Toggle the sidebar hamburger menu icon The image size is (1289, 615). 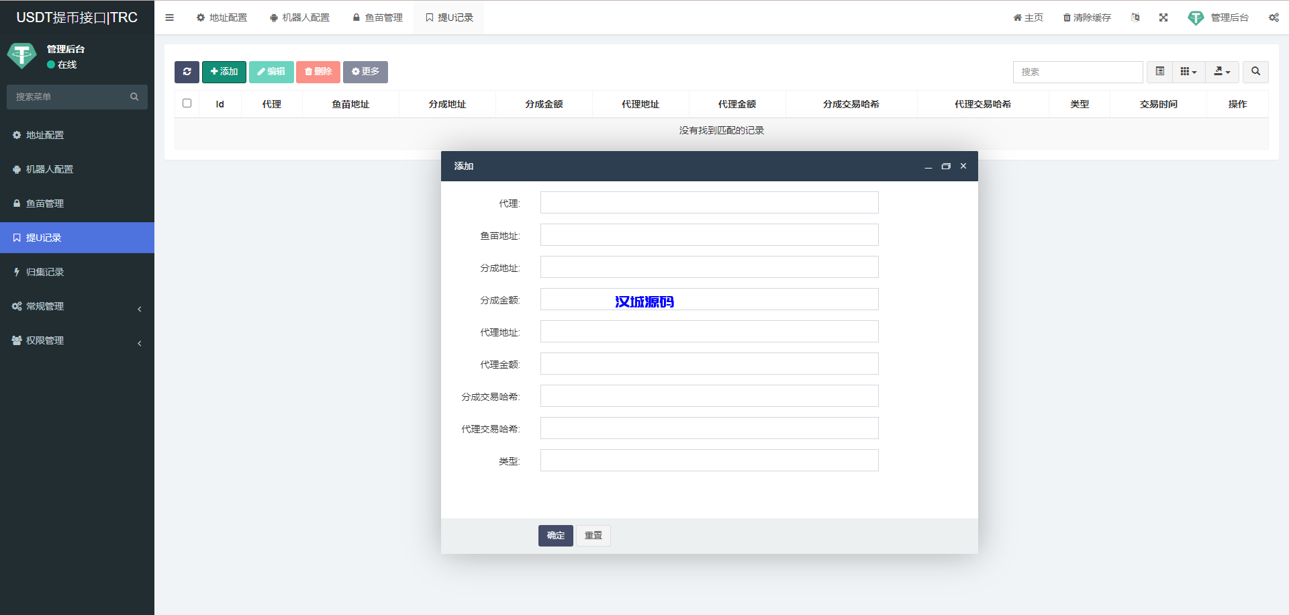[170, 17]
